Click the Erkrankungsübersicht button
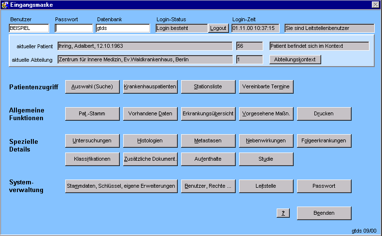 [208, 114]
